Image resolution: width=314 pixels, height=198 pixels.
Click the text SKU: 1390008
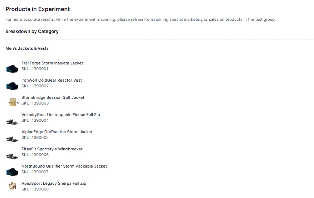click(35, 189)
